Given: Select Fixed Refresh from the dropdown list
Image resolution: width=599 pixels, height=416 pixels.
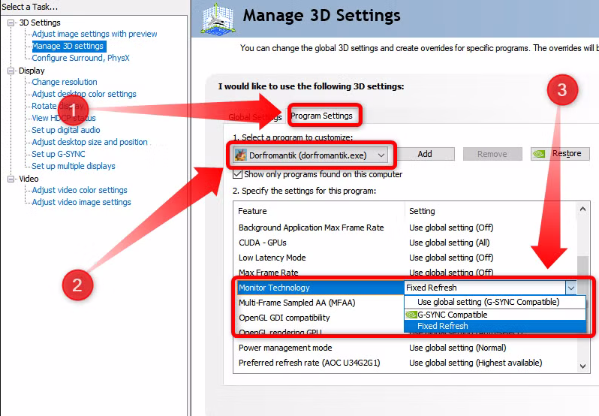Looking at the screenshot, I should (443, 326).
